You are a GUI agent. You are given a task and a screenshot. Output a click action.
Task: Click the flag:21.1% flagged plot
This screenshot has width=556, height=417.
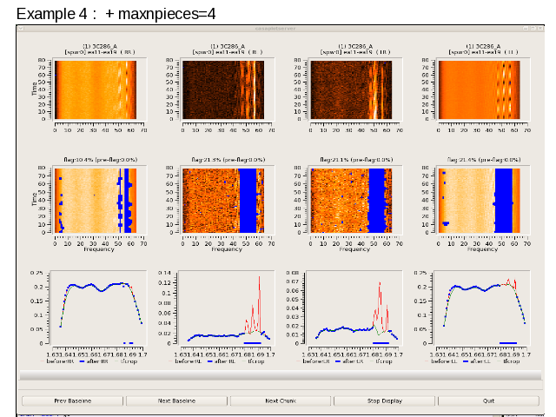(351, 201)
